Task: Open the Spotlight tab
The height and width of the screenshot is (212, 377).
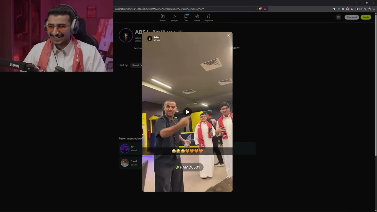Action: [x=174, y=18]
